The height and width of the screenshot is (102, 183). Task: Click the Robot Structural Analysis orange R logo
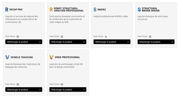51,10
